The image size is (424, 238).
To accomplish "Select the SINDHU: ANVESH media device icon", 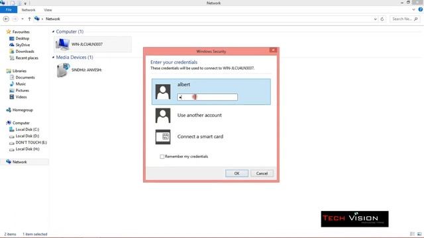I will (64, 70).
